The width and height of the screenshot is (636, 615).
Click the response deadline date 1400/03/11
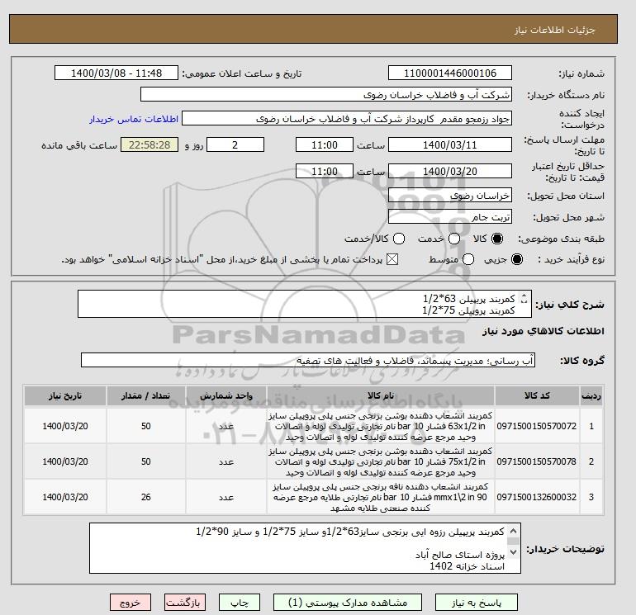450,144
